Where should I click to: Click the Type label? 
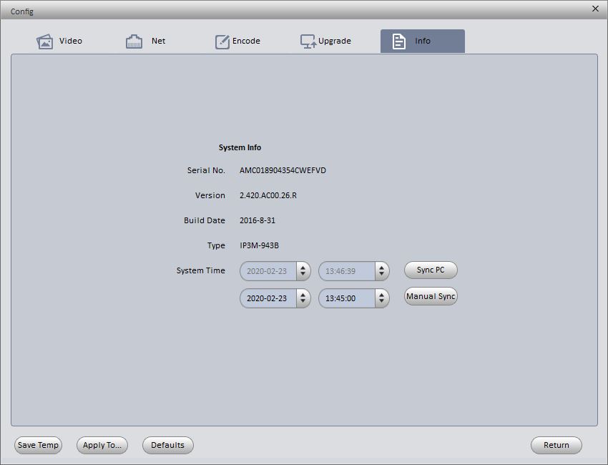click(x=216, y=245)
